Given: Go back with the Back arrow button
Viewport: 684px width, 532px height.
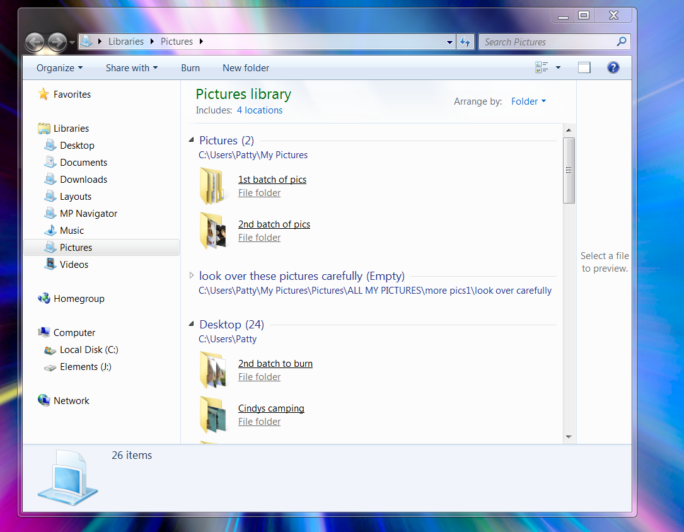Looking at the screenshot, I should click(35, 42).
